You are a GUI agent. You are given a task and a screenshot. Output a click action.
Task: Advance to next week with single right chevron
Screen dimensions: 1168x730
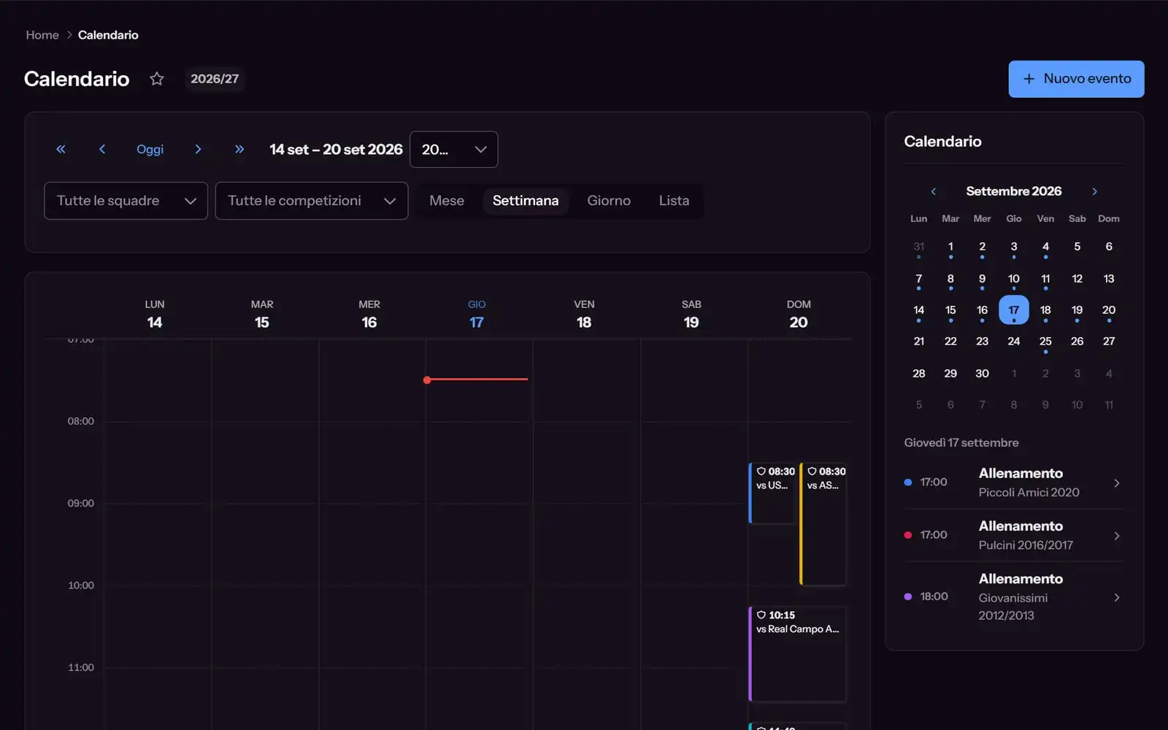[198, 149]
